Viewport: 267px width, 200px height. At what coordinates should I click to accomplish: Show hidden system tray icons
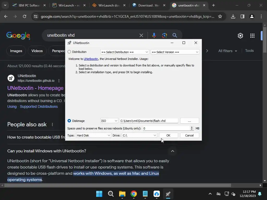210,194
